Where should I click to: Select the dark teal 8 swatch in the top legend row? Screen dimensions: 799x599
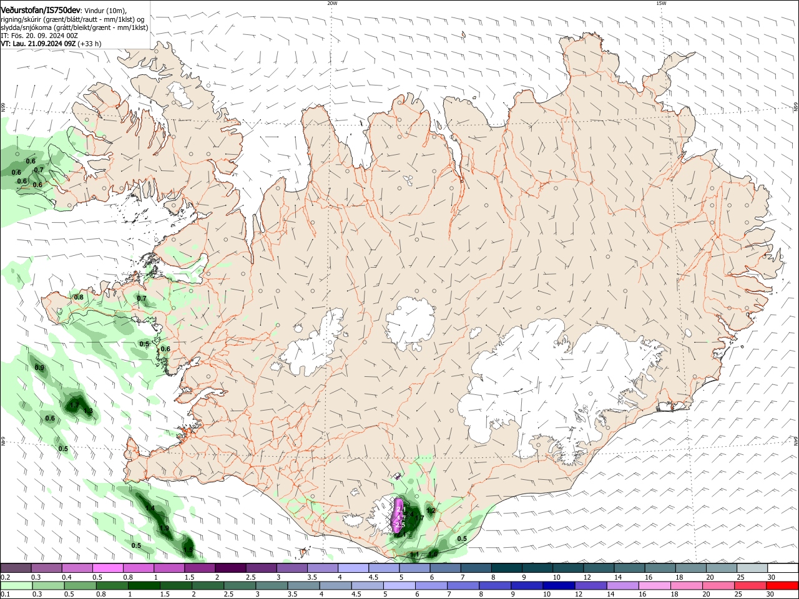(507, 568)
